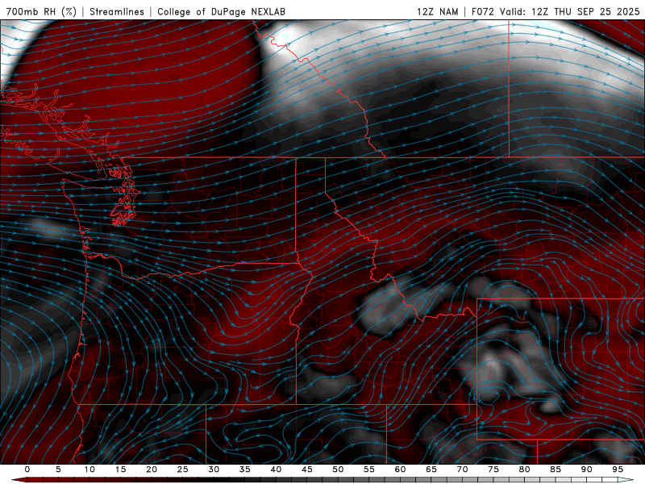This screenshot has width=645, height=484.
Task: Select the "85" colorbar scale label
Action: (x=556, y=469)
